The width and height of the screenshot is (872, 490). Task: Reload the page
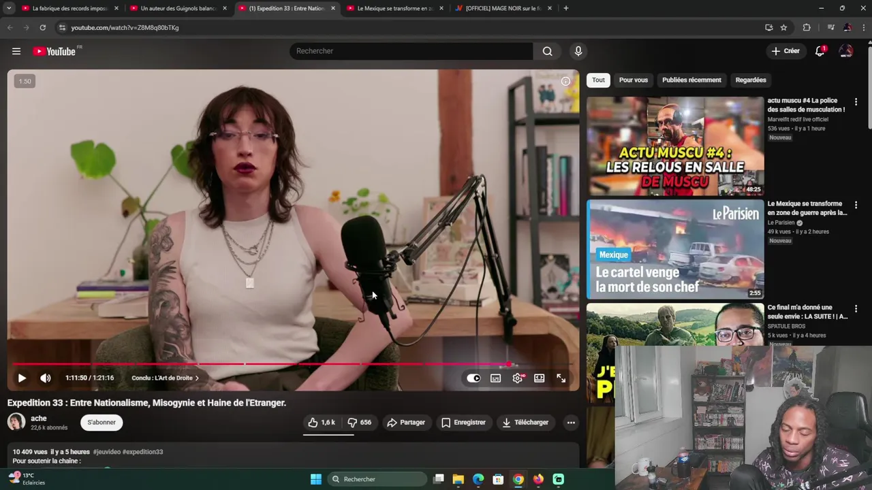(42, 28)
